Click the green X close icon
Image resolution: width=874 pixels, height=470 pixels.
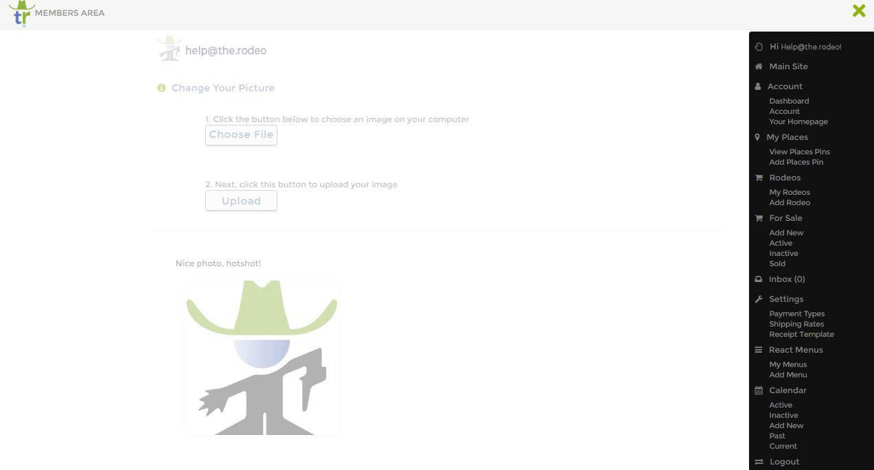pos(858,10)
